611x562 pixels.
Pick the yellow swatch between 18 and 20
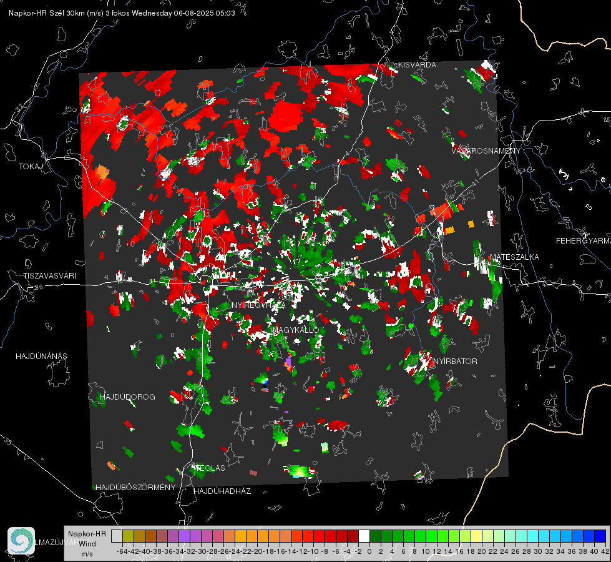477,536
